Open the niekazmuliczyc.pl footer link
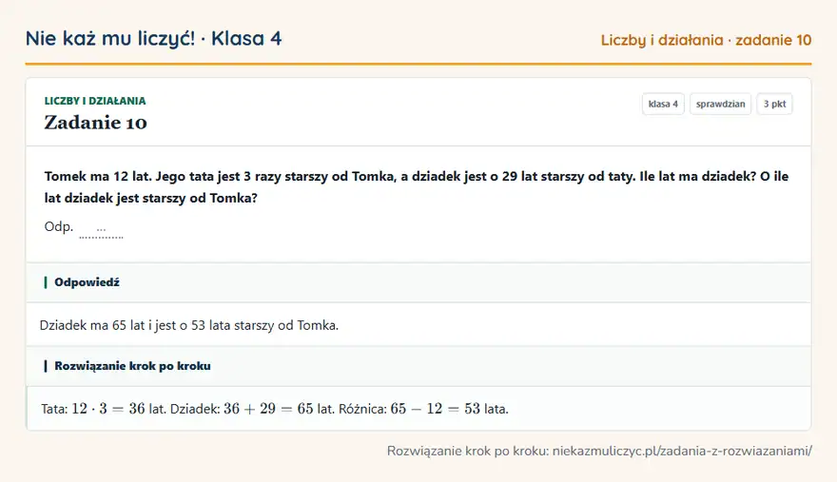Screen dimensions: 837x482 [x=682, y=451]
